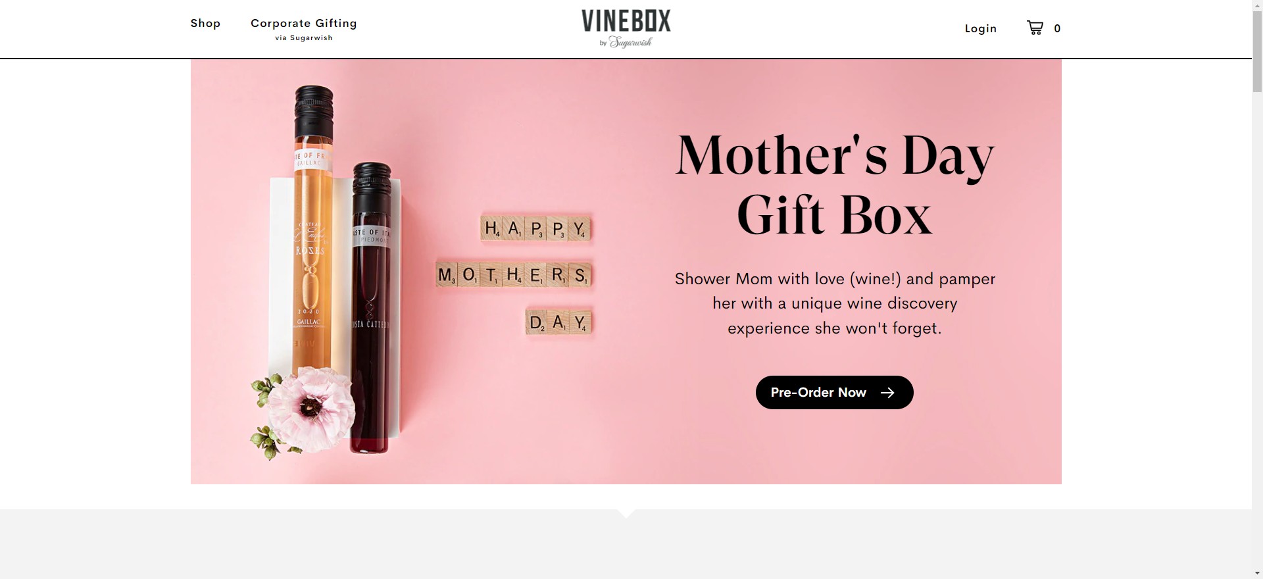Click the cart item count 0
The image size is (1263, 579).
(1057, 28)
